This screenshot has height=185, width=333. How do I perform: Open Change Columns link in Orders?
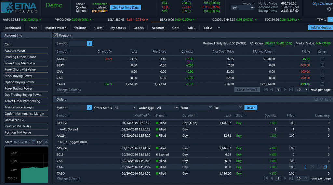click(x=69, y=179)
